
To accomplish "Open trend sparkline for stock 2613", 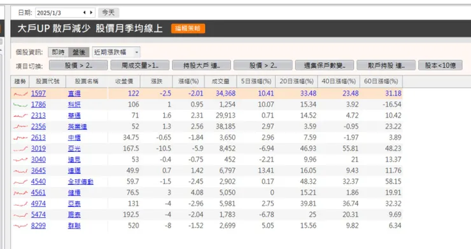I will tap(20, 138).
